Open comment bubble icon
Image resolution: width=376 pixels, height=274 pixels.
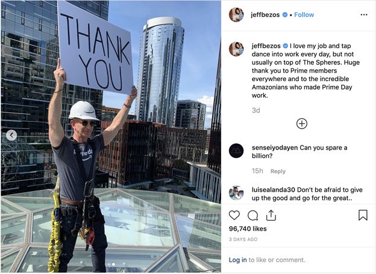pyautogui.click(x=252, y=216)
